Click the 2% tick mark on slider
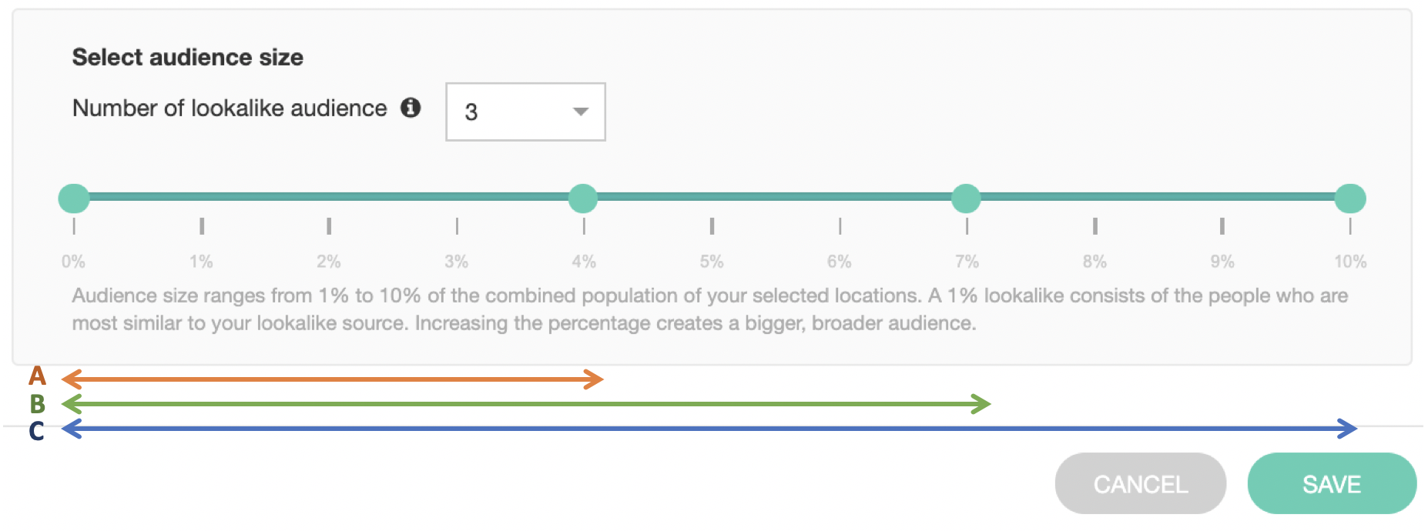This screenshot has height=531, width=1428. point(329,226)
